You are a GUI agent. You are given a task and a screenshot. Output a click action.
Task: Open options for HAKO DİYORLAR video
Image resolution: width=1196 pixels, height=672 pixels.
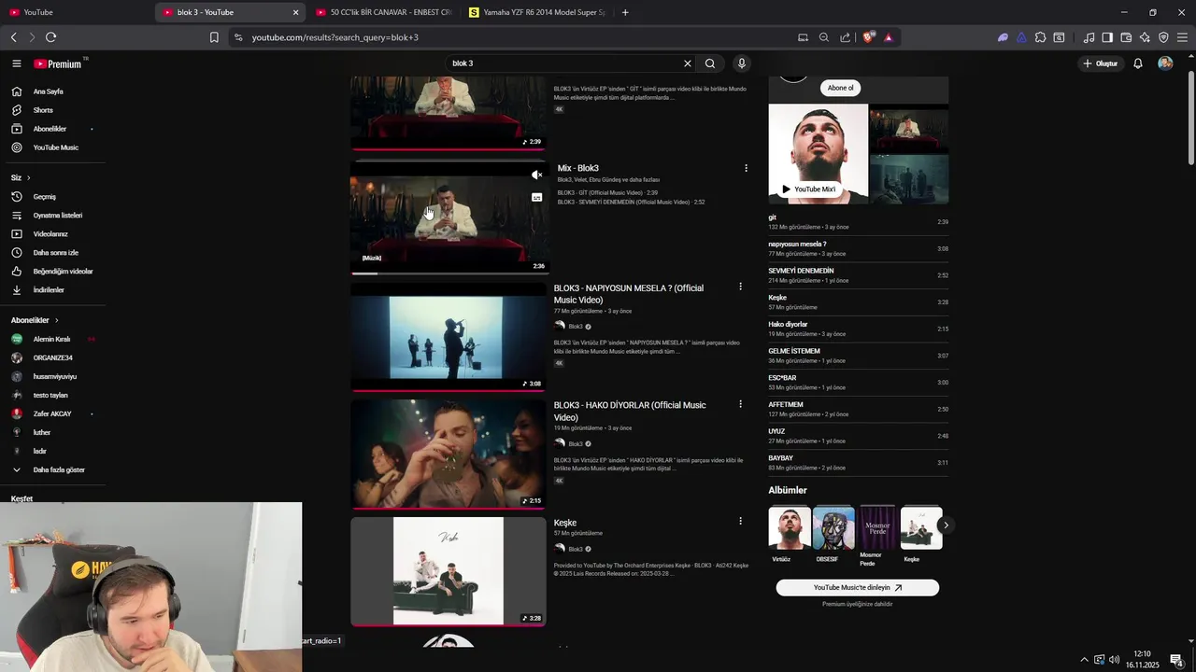(740, 404)
